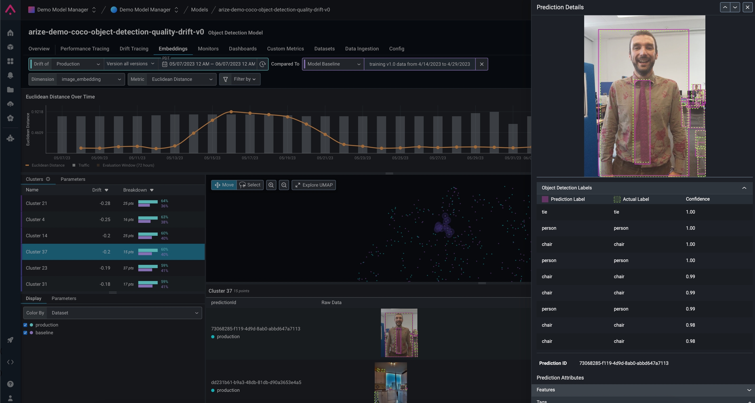Switch to the Drift Tracing tab

[x=134, y=49]
